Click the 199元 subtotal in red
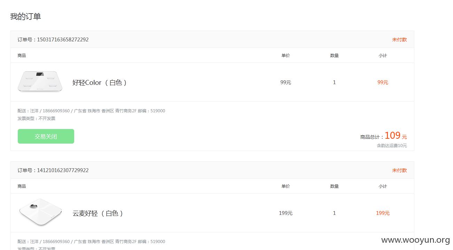Image resolution: width=453 pixels, height=250 pixels. (x=383, y=213)
